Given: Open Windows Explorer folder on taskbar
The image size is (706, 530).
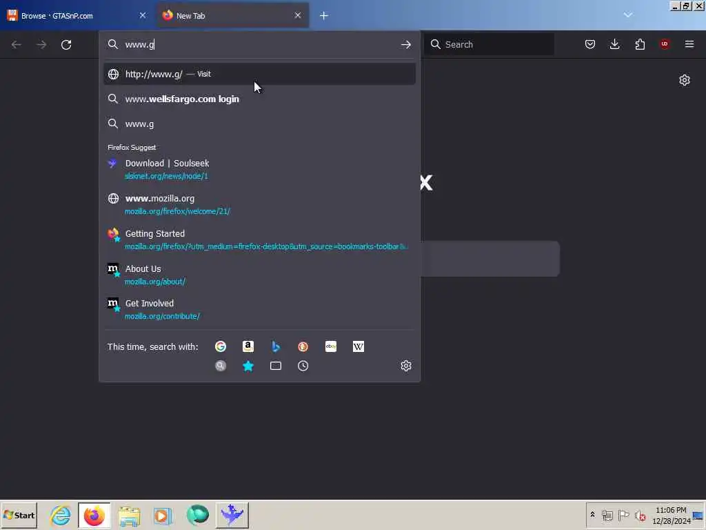Looking at the screenshot, I should click(x=129, y=515).
